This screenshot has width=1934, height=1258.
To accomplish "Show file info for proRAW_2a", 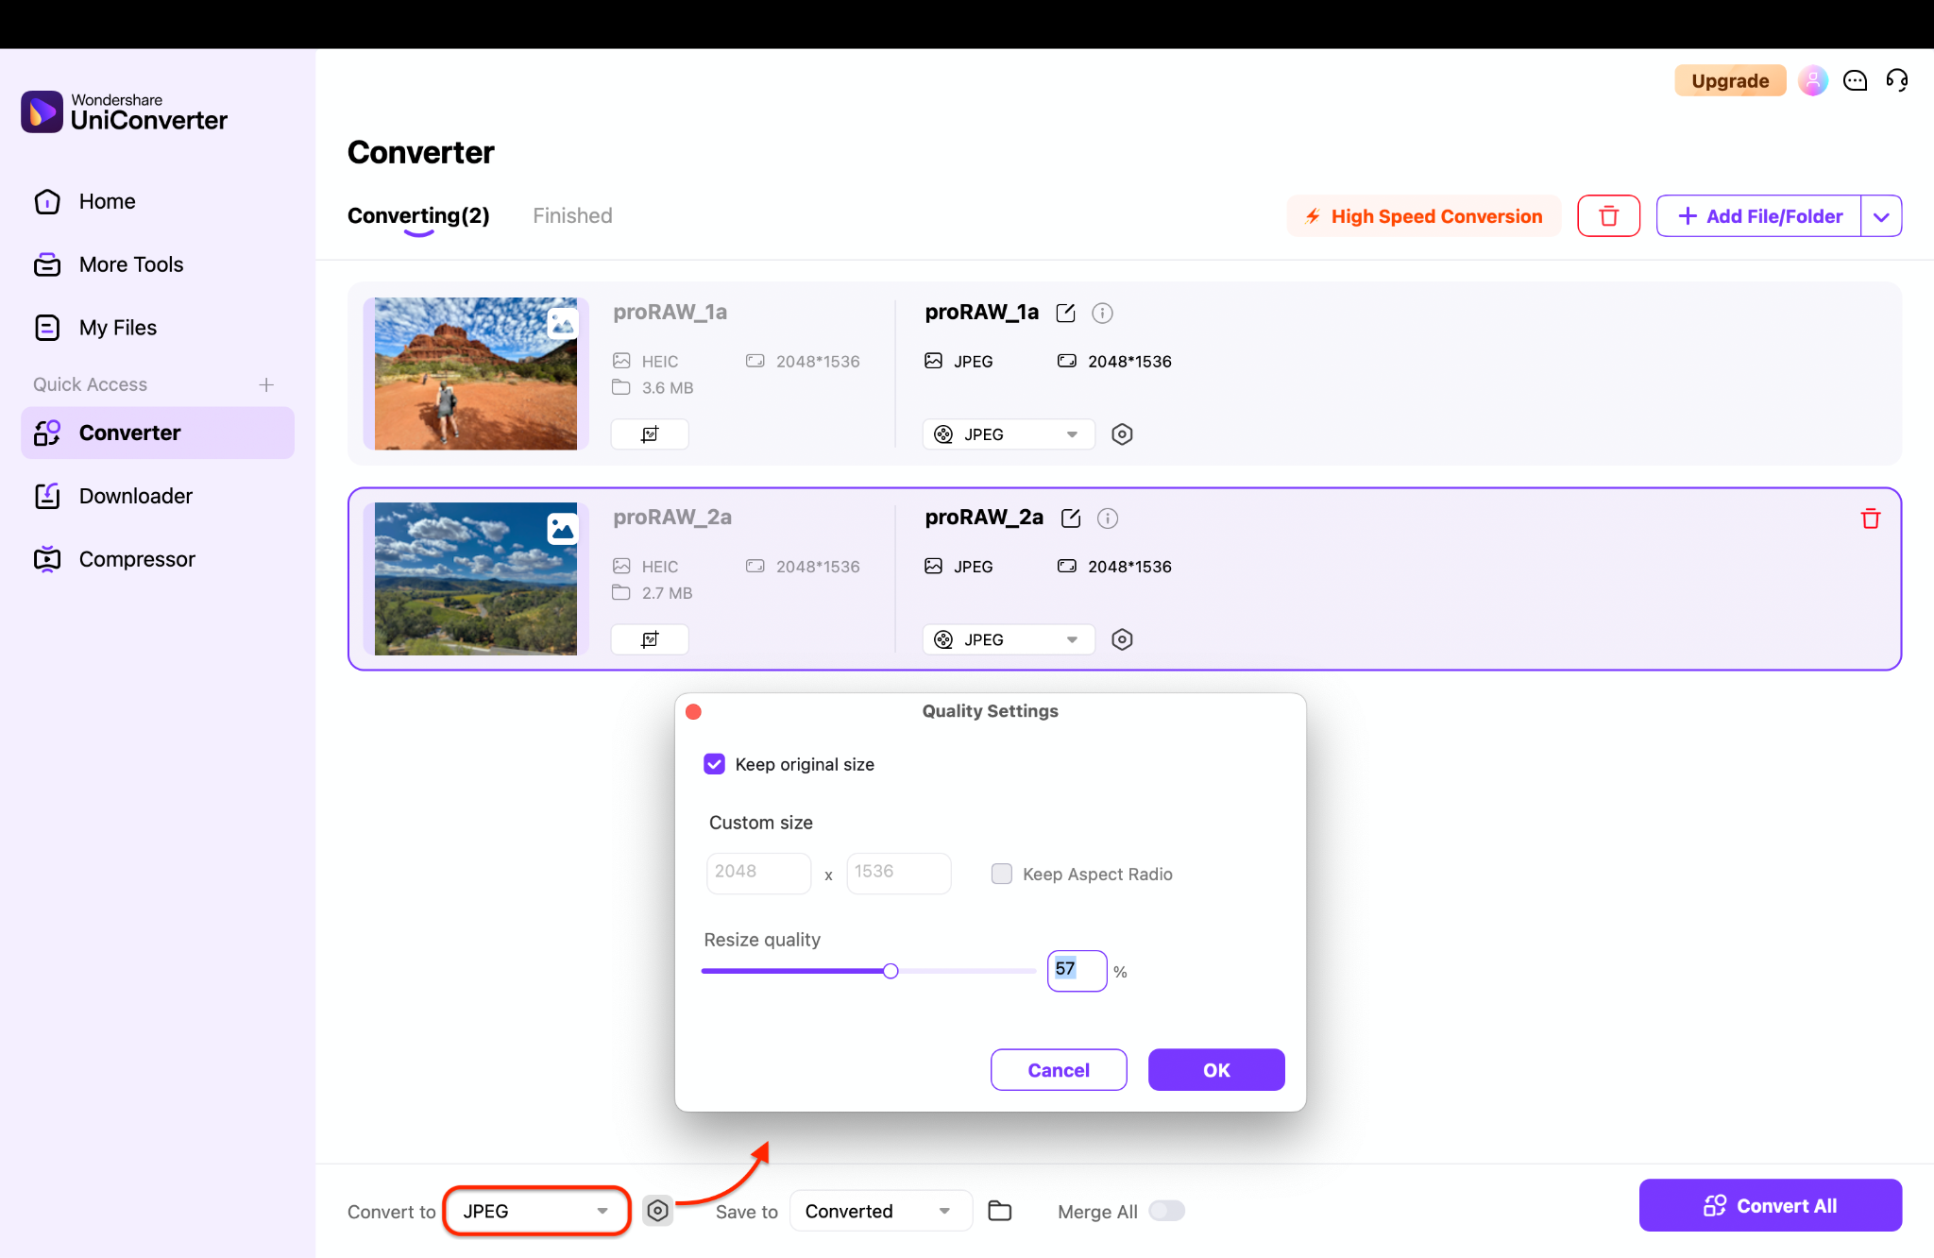I will (x=1107, y=518).
